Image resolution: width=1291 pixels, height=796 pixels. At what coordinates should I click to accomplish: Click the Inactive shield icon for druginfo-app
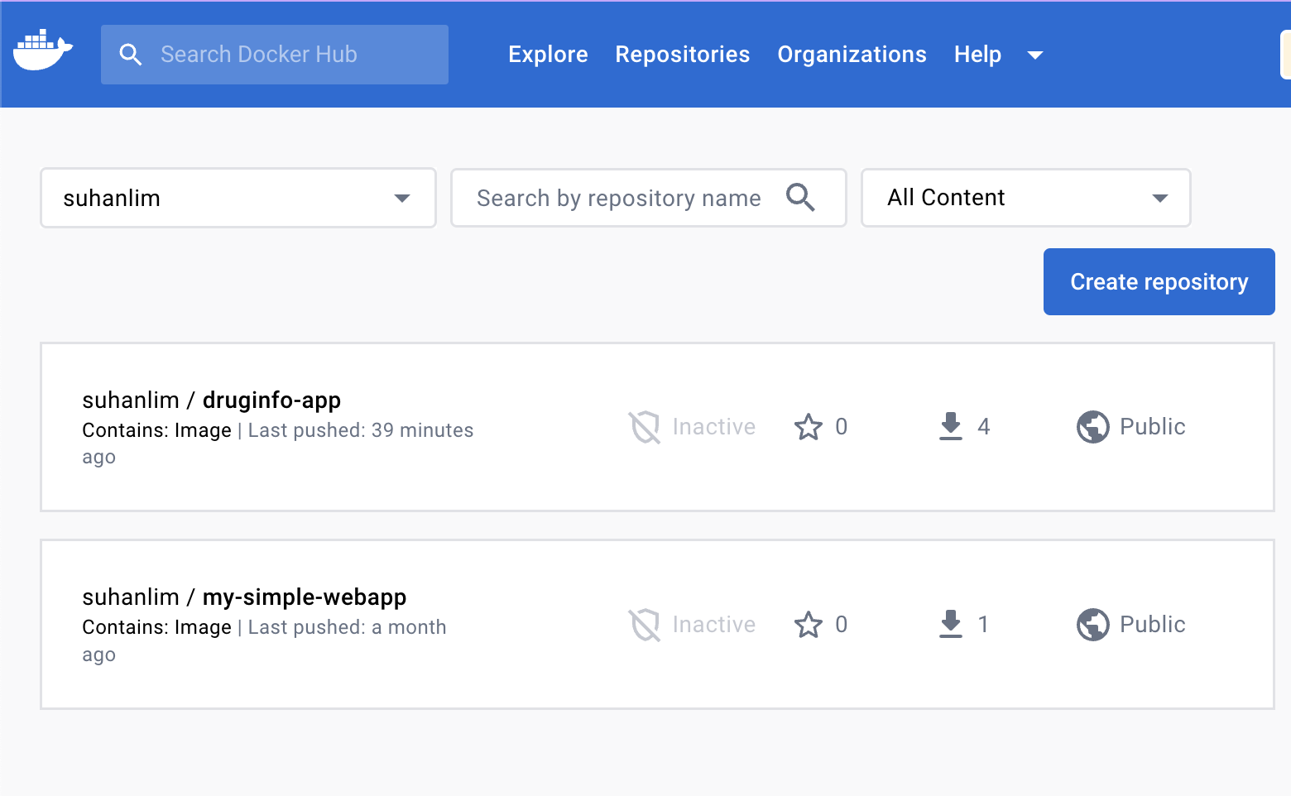click(x=644, y=427)
